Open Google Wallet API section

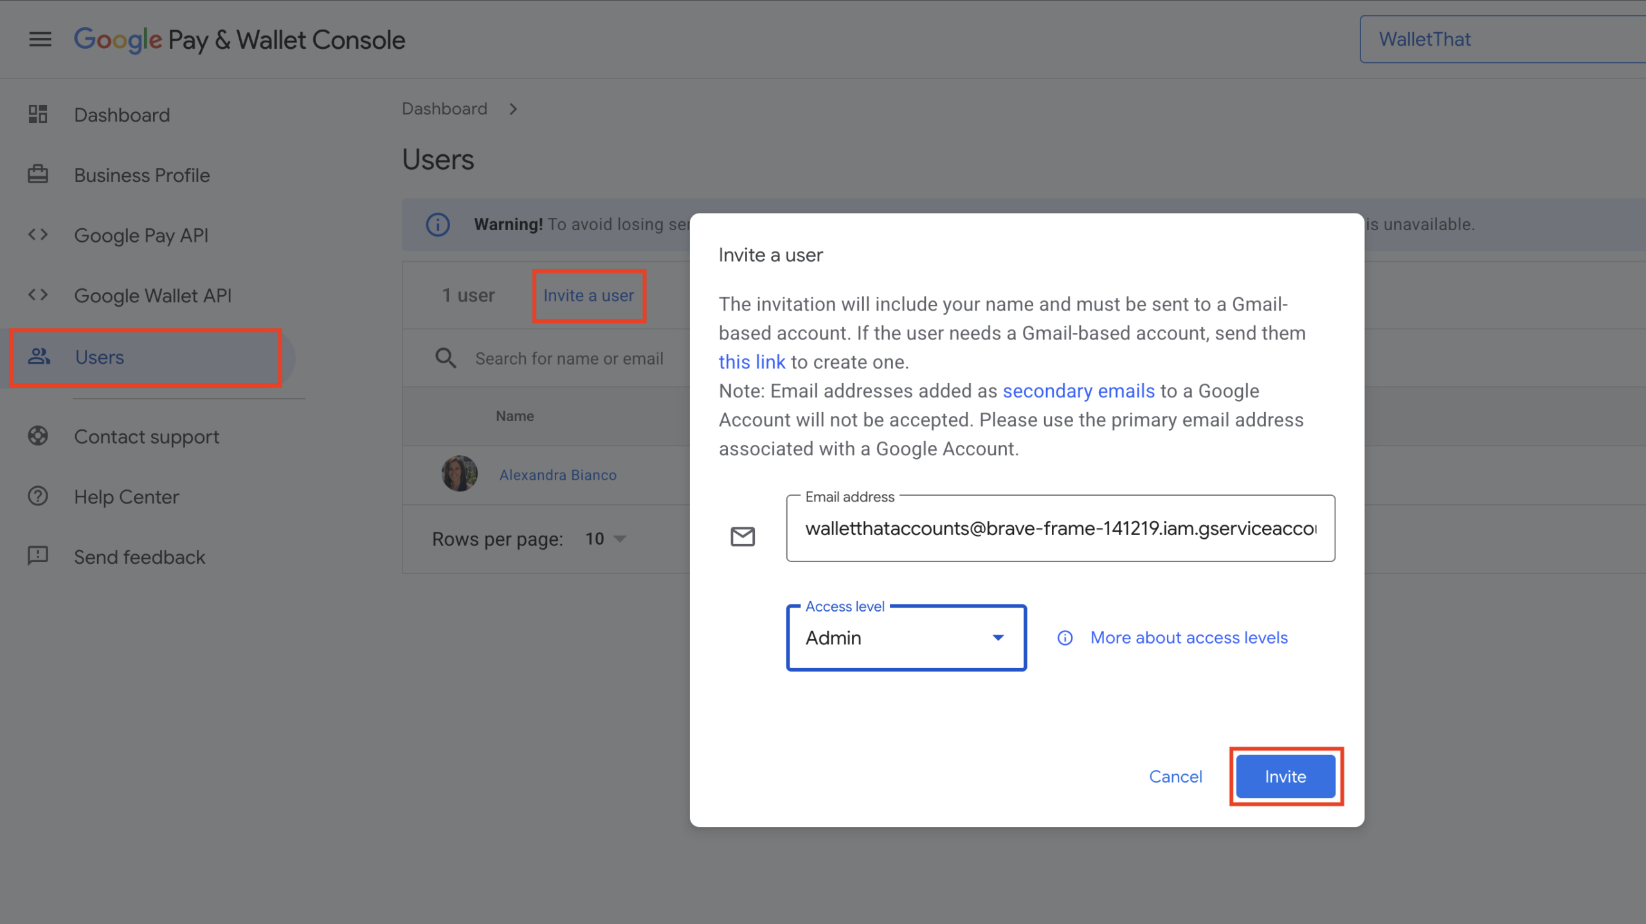click(x=153, y=296)
